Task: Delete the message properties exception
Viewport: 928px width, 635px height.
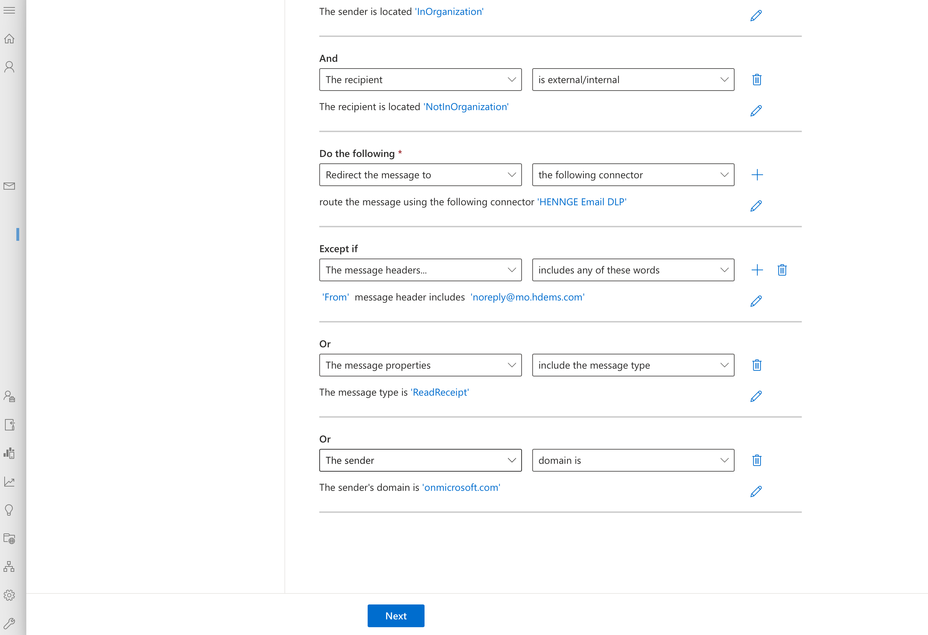Action: click(x=757, y=365)
